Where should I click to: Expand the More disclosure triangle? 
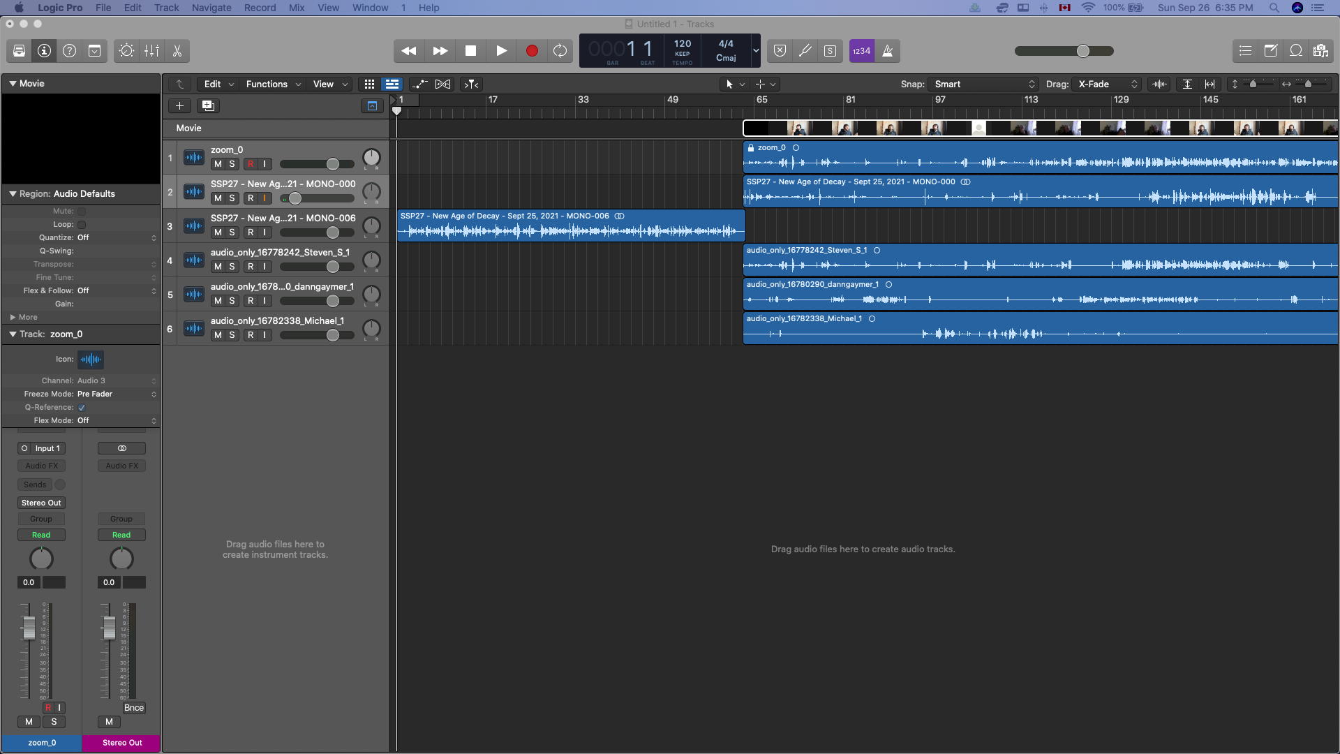click(13, 318)
